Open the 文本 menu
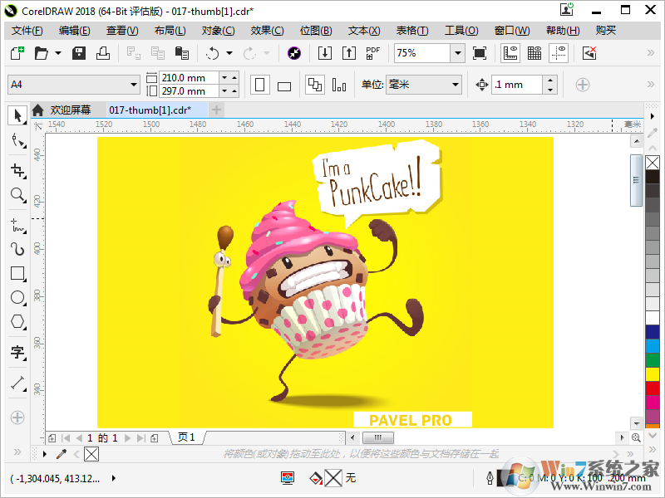Screen dimensions: 665x498 click(362, 30)
